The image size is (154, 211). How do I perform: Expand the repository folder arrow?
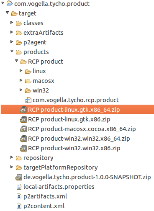(12, 157)
